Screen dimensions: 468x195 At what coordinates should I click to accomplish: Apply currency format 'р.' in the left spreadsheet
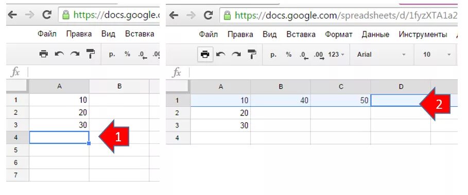tap(112, 55)
